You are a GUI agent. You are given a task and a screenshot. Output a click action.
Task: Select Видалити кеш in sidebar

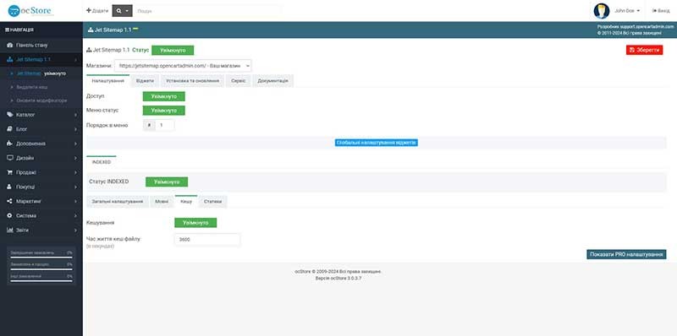click(32, 87)
